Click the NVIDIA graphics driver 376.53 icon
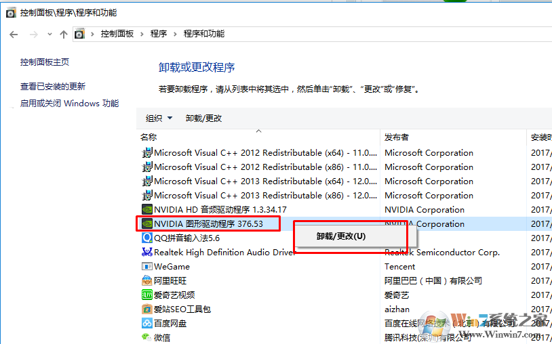 [x=147, y=224]
